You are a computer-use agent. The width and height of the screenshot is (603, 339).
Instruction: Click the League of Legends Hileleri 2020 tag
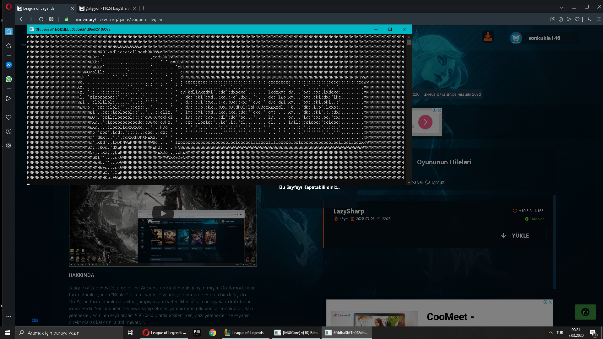point(452,94)
